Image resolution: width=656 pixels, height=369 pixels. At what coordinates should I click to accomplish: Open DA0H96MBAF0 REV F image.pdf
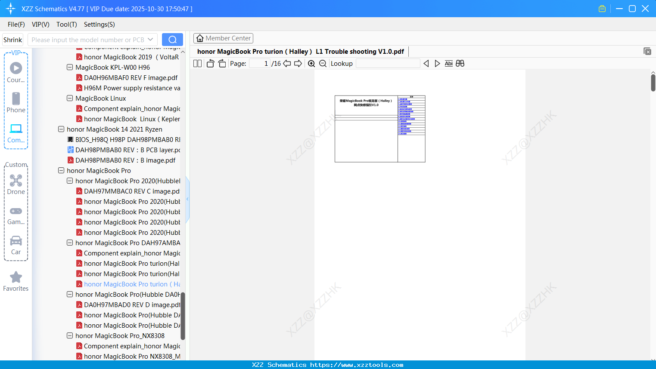(x=127, y=78)
